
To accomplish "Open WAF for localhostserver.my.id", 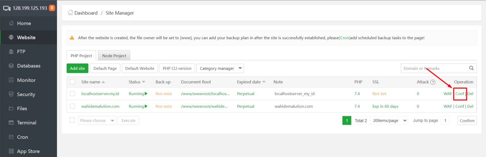I will 448,94.
